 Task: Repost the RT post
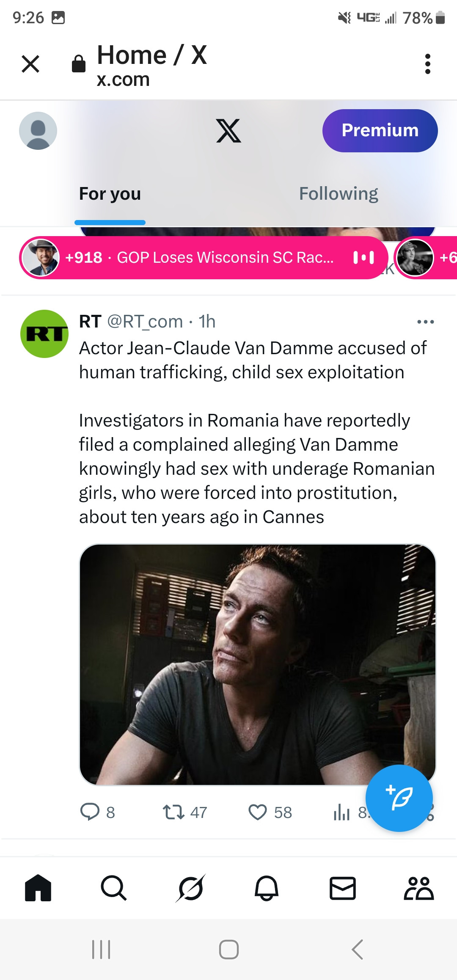[173, 812]
